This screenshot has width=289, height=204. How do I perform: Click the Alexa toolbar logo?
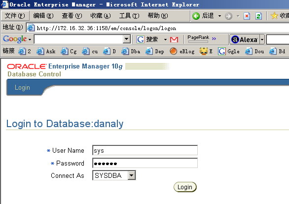point(245,39)
